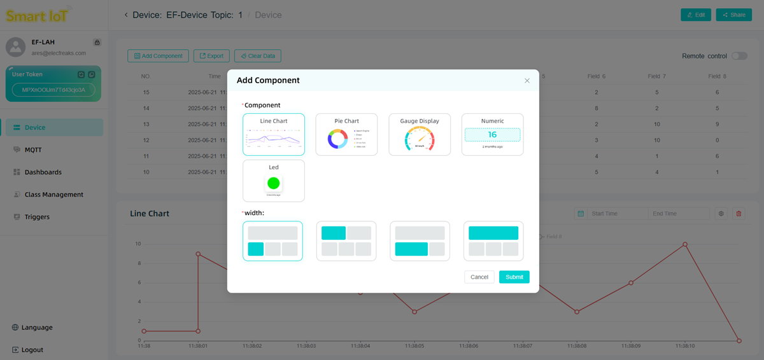Close the Add Component dialog with X

click(527, 81)
